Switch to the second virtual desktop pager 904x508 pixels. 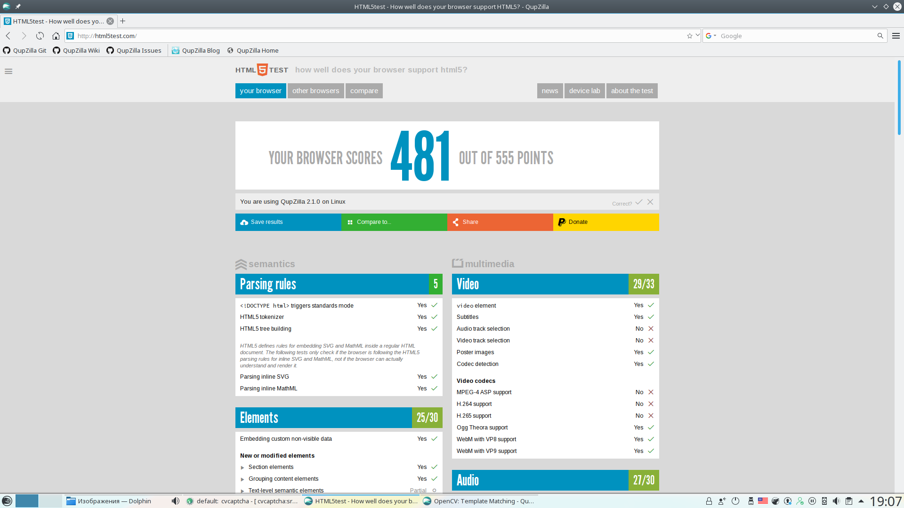(50, 501)
